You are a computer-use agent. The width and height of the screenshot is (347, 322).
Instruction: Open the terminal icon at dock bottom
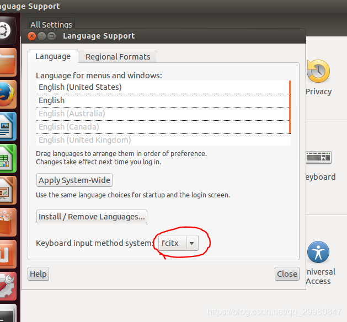(8, 314)
